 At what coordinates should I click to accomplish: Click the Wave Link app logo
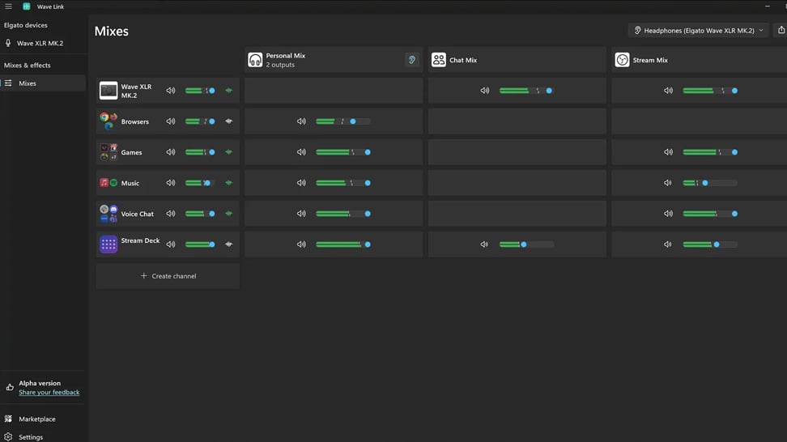tap(27, 6)
